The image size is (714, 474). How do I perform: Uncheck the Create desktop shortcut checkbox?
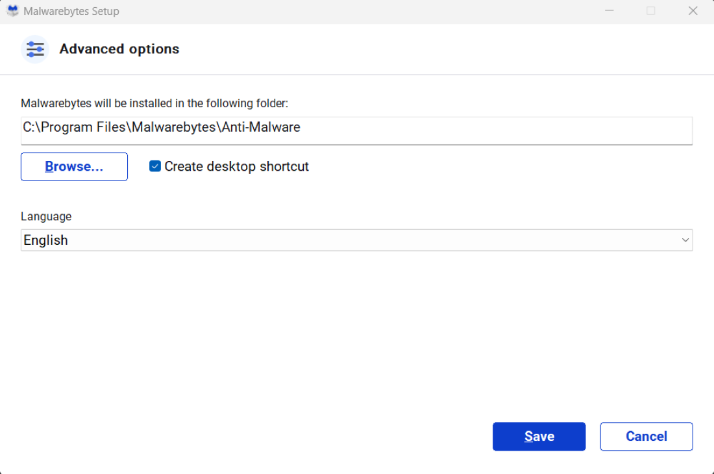[x=155, y=166]
